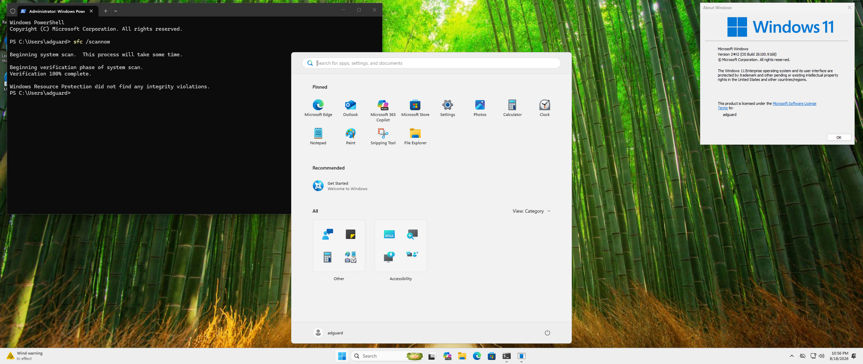Open Paint from pinned section
863x364 pixels.
[350, 136]
